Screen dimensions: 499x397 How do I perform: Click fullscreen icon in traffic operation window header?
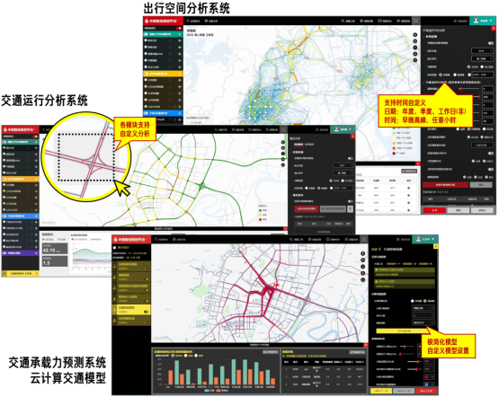point(283,129)
